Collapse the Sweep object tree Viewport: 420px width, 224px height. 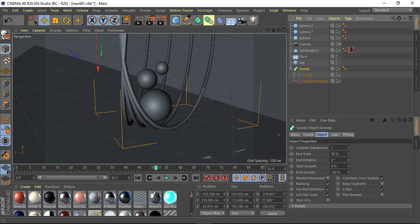tap(290, 69)
